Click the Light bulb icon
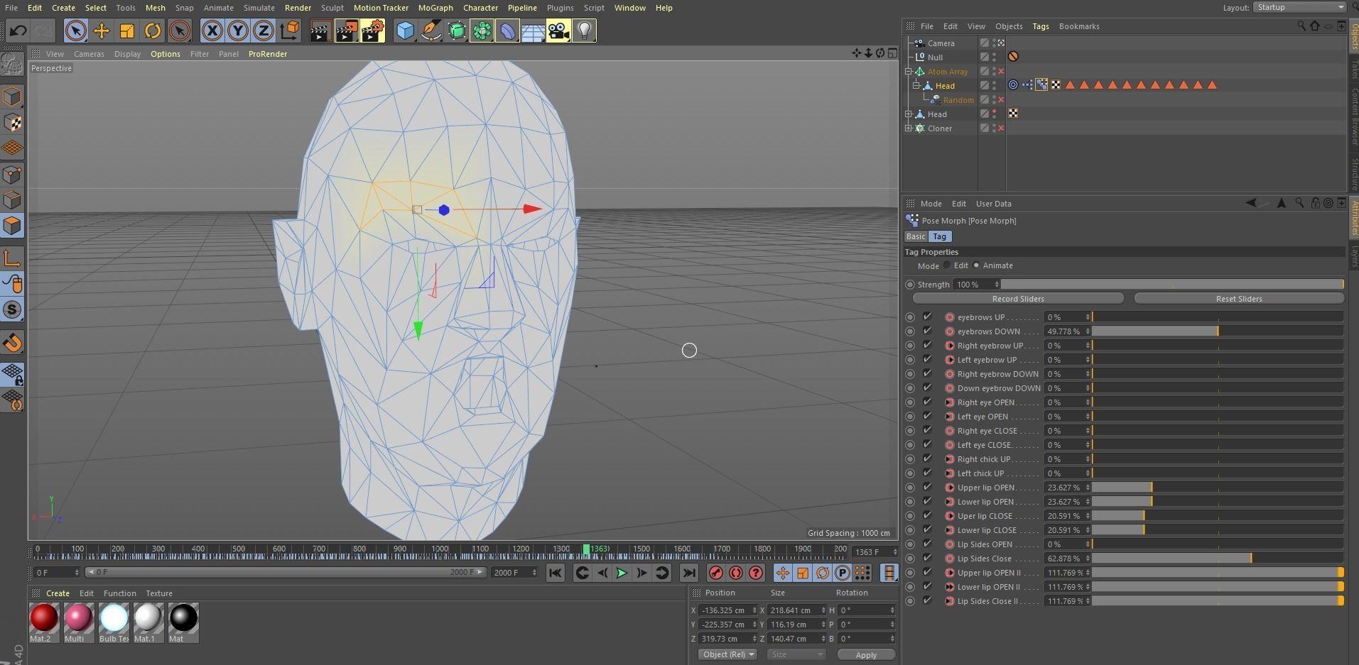The width and height of the screenshot is (1359, 665). [584, 31]
